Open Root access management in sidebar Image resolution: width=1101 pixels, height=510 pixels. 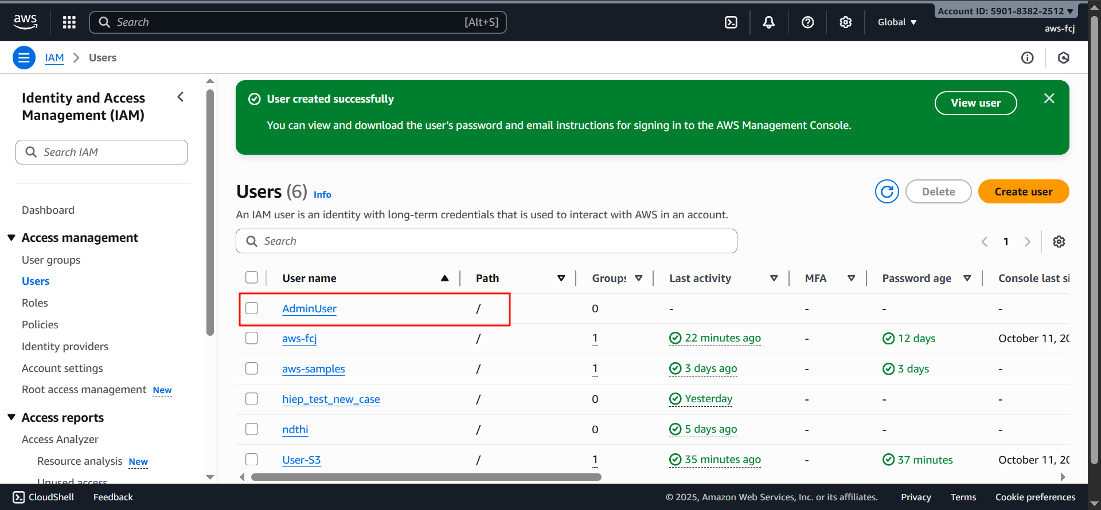(84, 390)
